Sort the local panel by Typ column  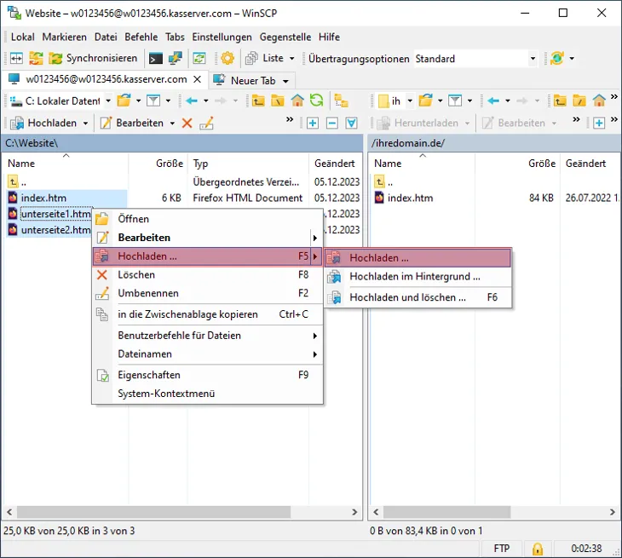[x=248, y=164]
